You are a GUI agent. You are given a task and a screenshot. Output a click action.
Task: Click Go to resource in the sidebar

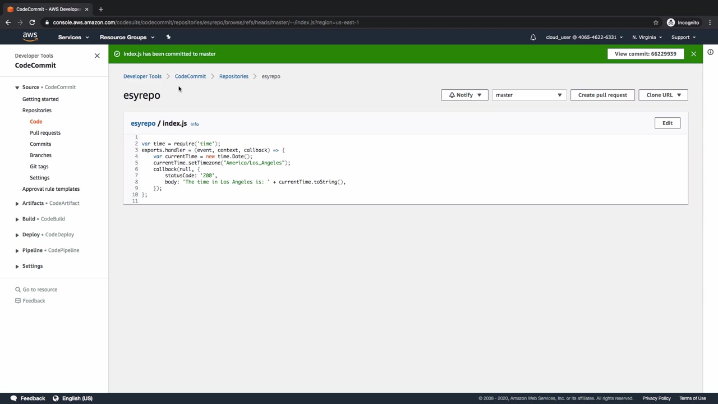[x=40, y=290]
